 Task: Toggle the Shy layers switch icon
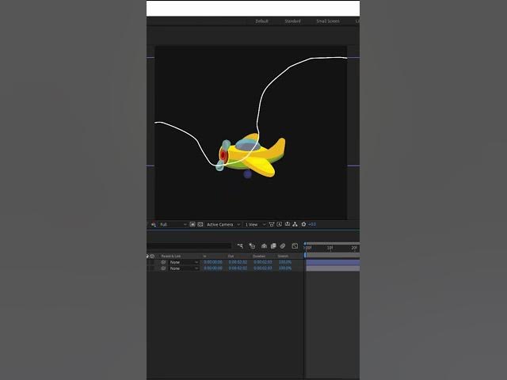pyautogui.click(x=264, y=246)
